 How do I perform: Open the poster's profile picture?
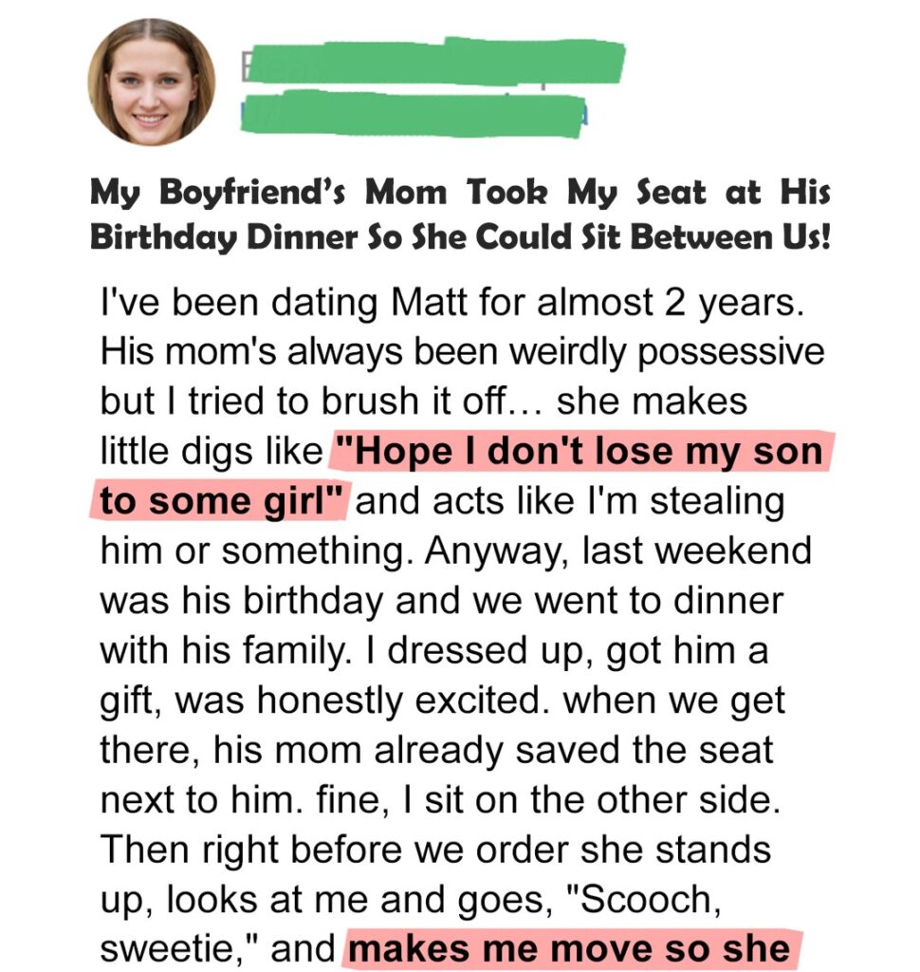coord(152,82)
